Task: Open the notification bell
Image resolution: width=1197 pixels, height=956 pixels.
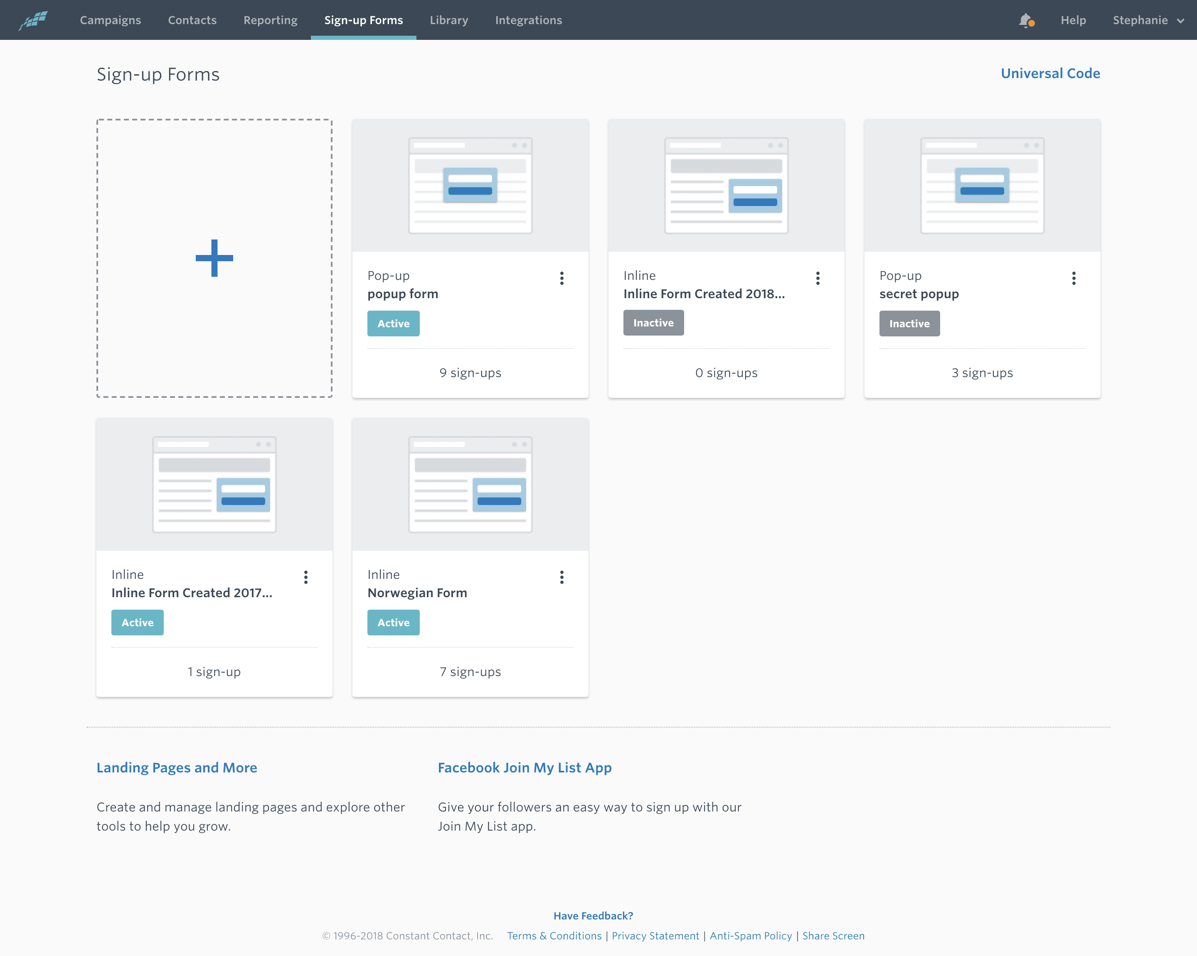Action: (x=1027, y=20)
